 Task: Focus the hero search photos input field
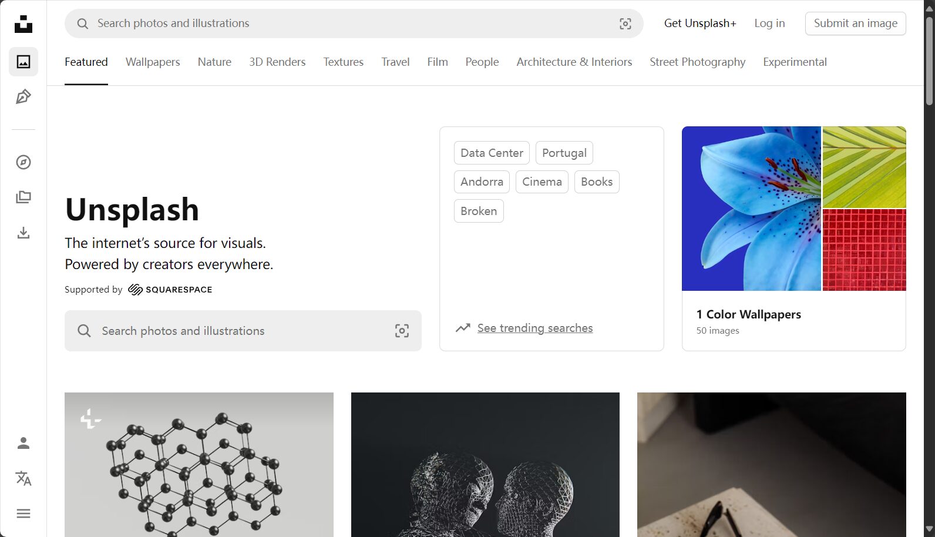pos(243,331)
